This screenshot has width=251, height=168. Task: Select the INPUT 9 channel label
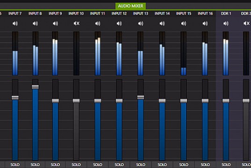click(55, 14)
